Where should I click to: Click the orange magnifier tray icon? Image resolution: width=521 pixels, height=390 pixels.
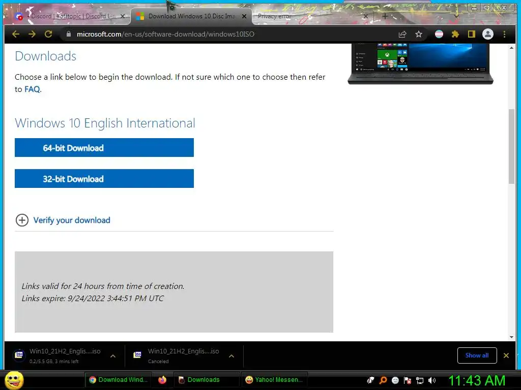point(383,380)
